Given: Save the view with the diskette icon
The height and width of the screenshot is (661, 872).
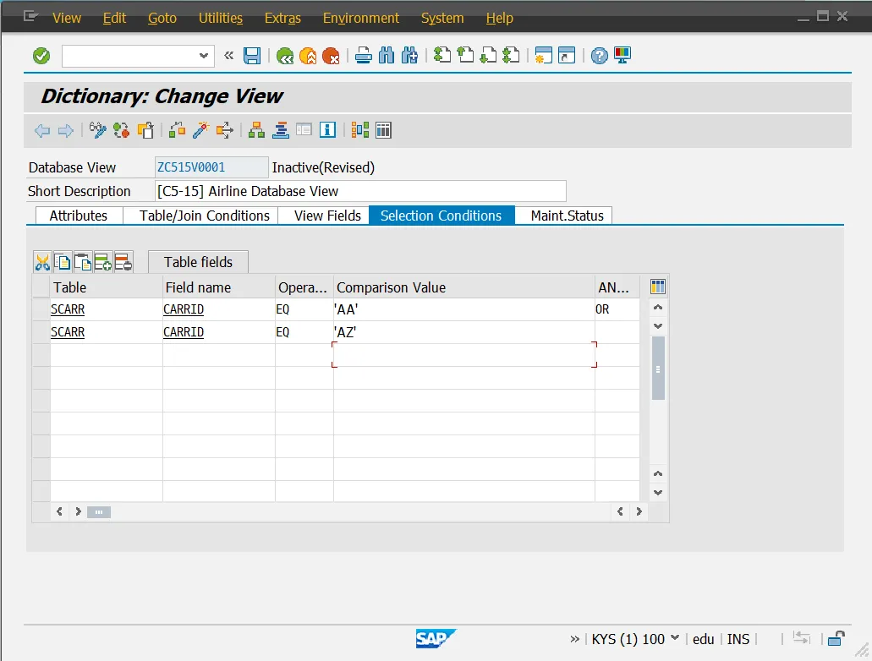Looking at the screenshot, I should (x=252, y=56).
